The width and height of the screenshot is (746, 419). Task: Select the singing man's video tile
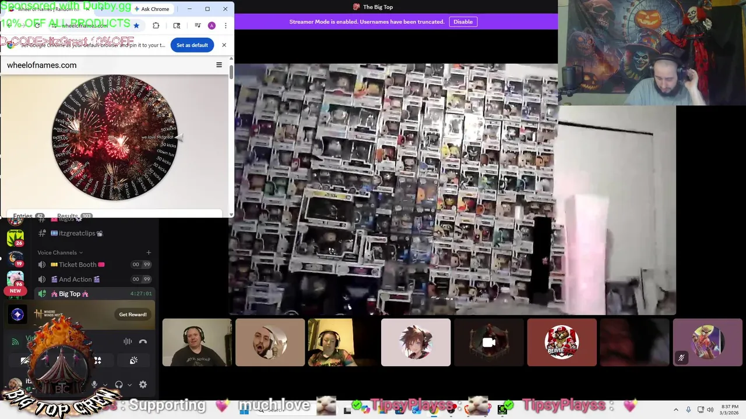pos(270,342)
